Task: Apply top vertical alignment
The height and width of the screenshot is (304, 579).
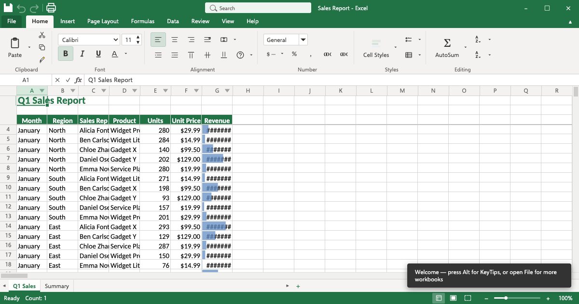Action: pos(191,55)
